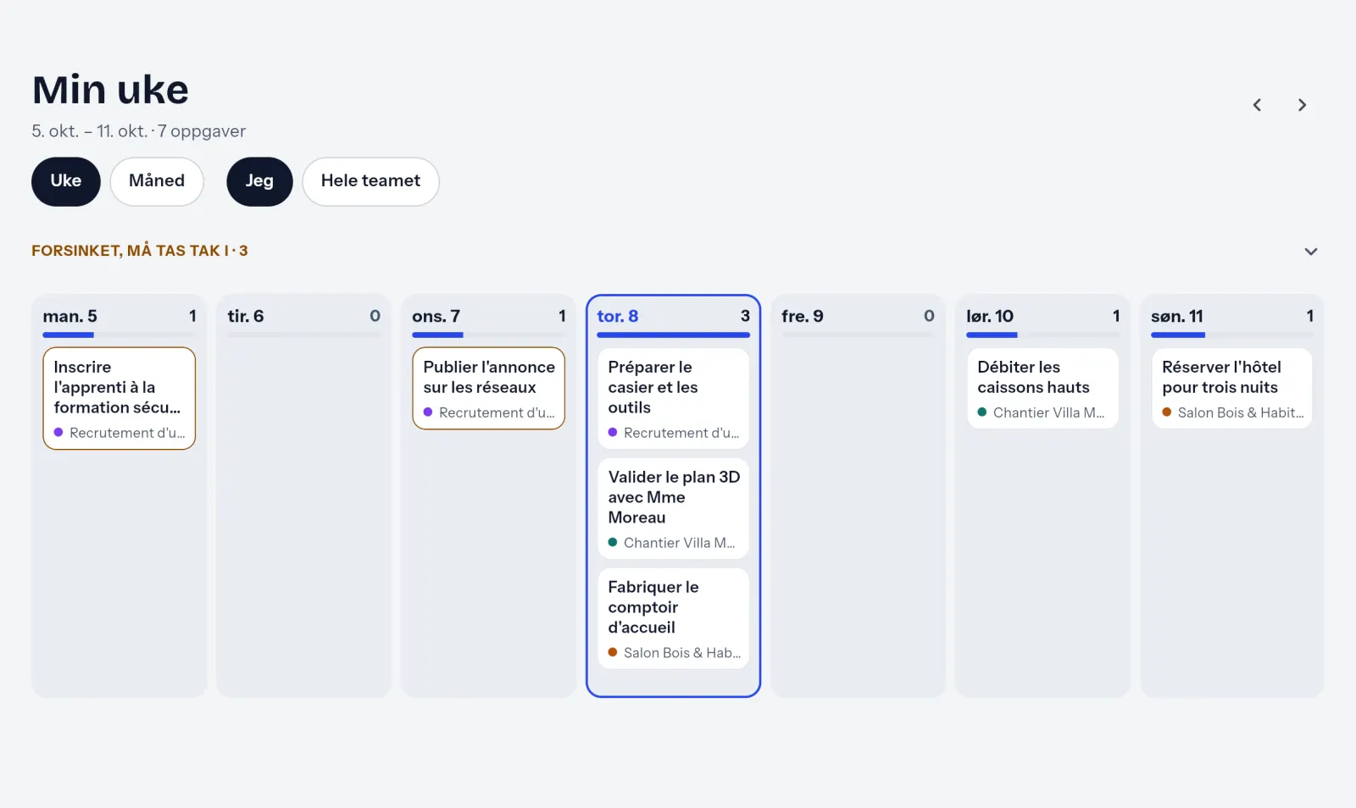This screenshot has height=808, width=1356.
Task: Switch to Måned view
Action: (157, 181)
